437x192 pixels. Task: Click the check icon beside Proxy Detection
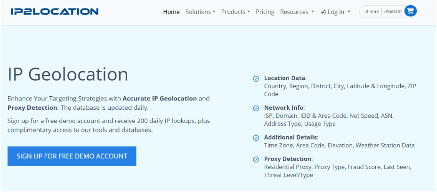(256, 160)
